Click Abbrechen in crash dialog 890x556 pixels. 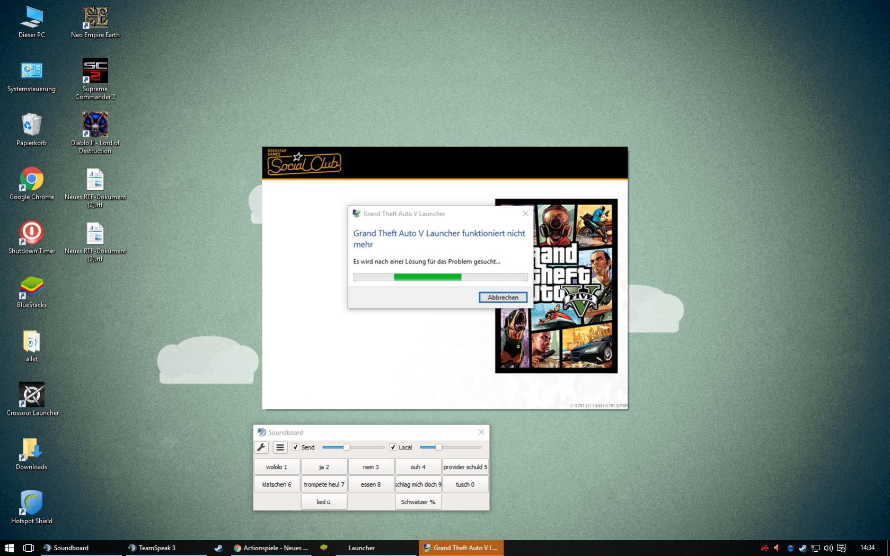[x=503, y=297]
